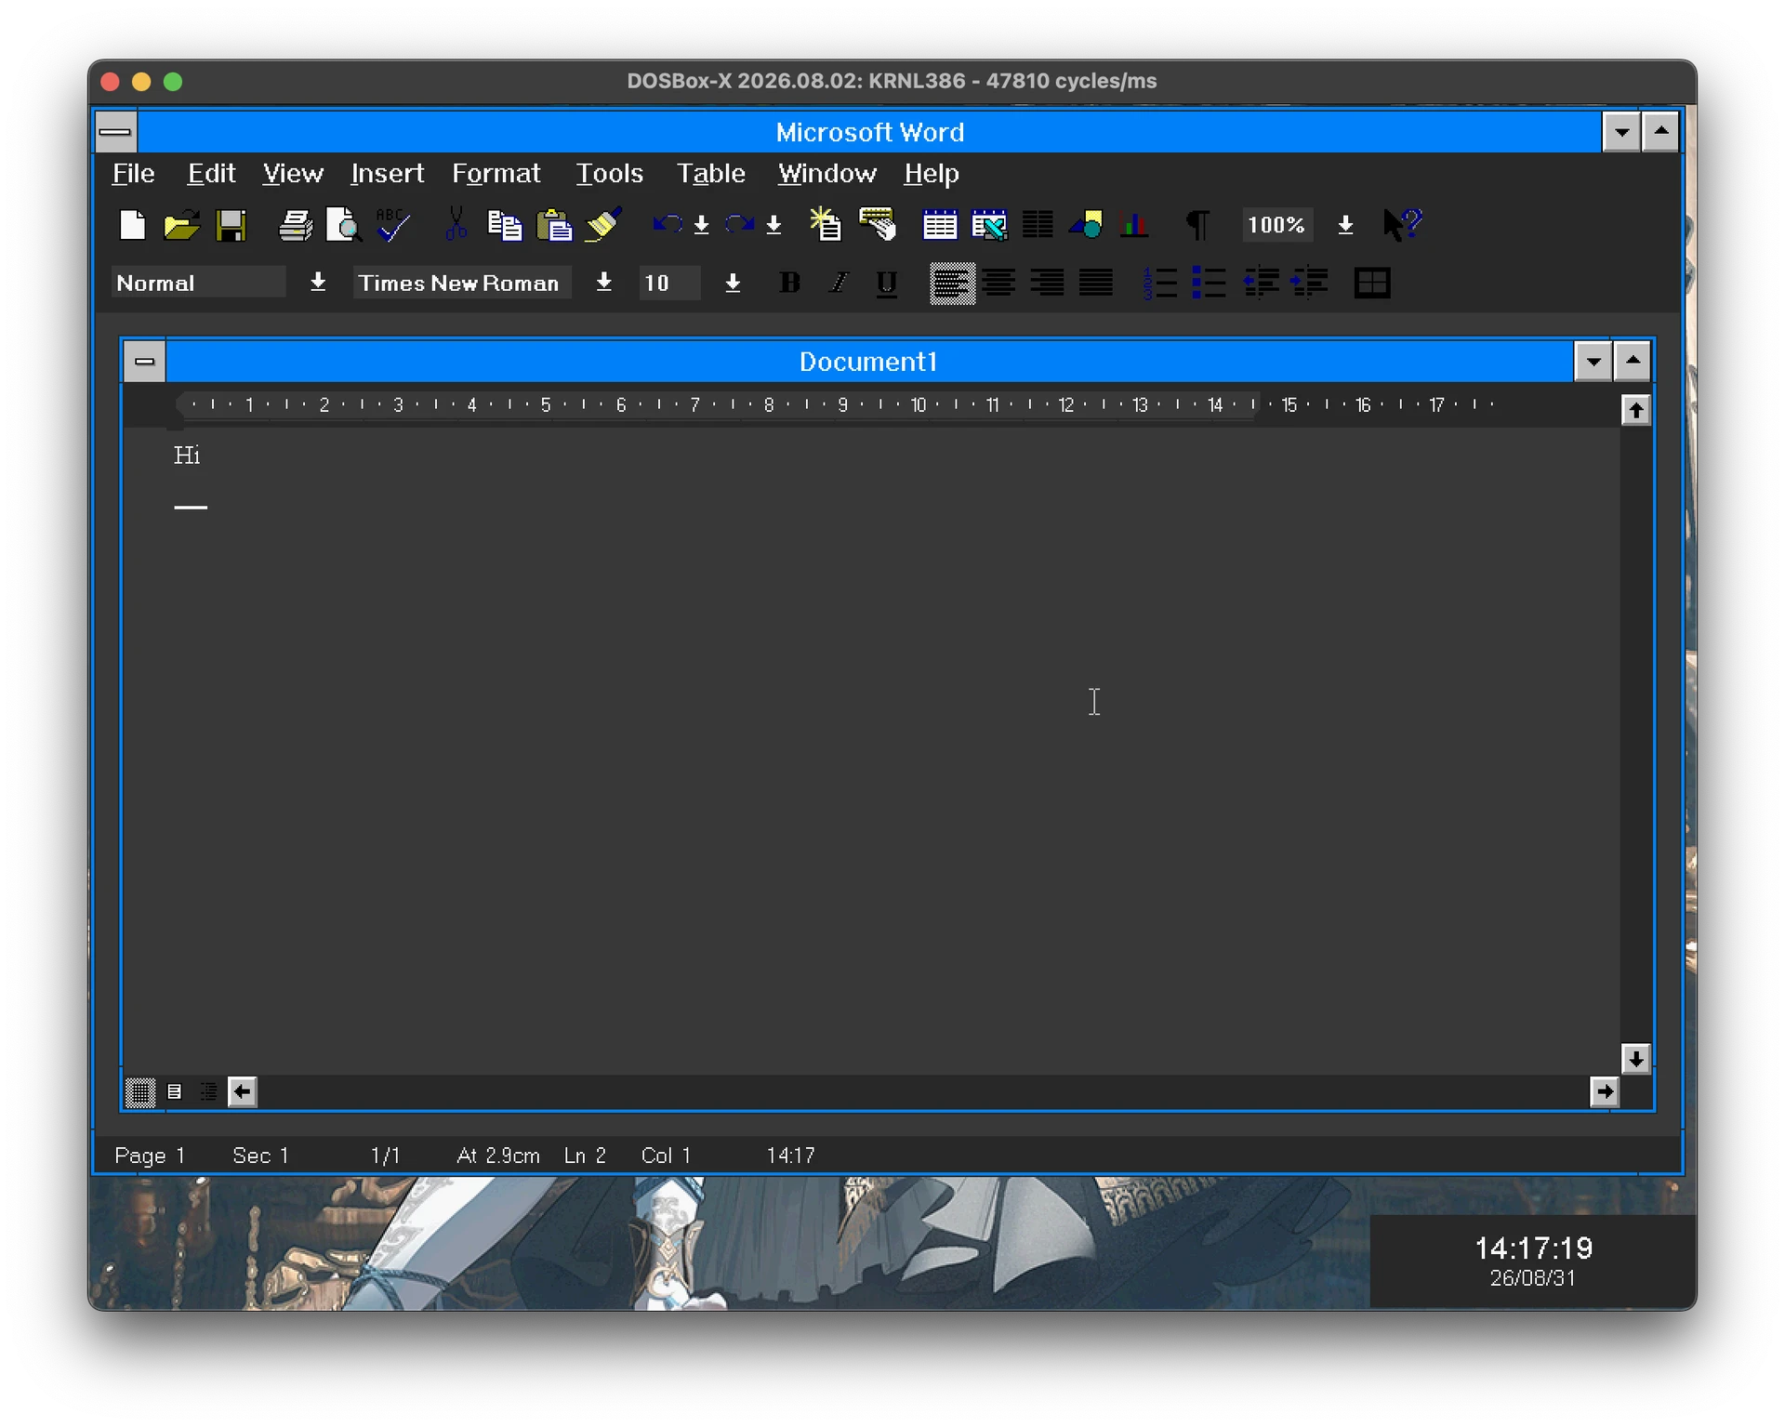The image size is (1785, 1427).
Task: Expand the Normal style dropdown
Action: coord(318,283)
